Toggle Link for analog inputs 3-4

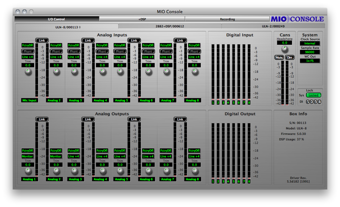pos(88,41)
